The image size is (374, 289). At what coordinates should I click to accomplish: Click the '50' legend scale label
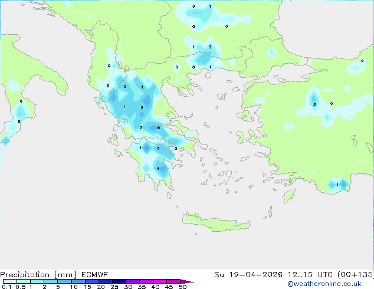182,287
